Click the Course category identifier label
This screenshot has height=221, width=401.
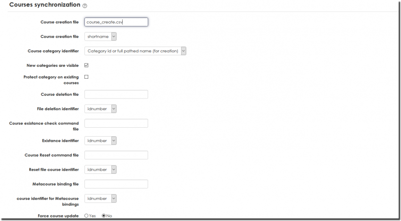point(53,51)
